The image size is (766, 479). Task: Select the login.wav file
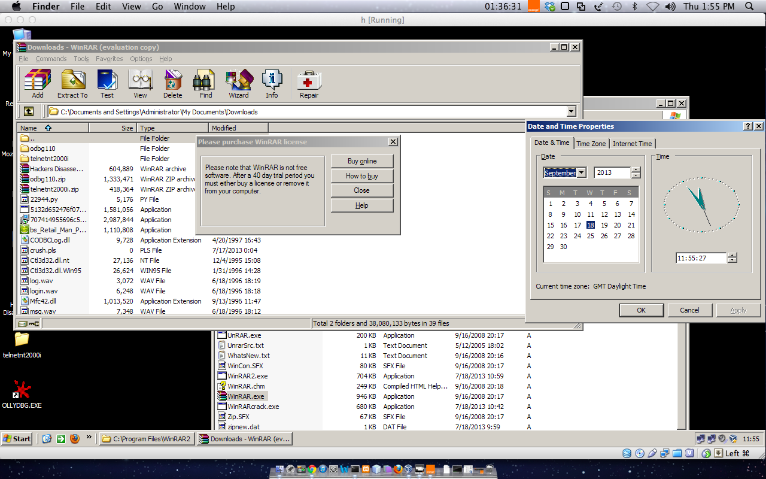click(44, 291)
